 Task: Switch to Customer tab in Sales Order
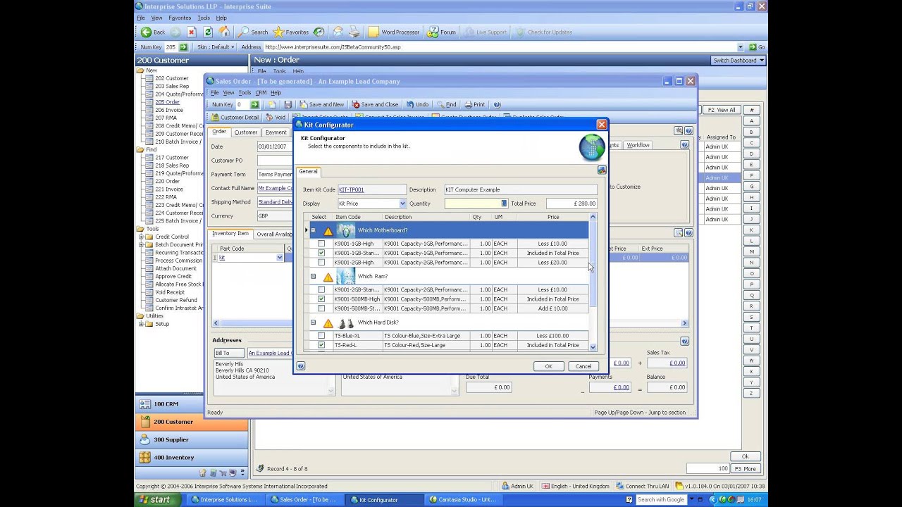point(246,132)
